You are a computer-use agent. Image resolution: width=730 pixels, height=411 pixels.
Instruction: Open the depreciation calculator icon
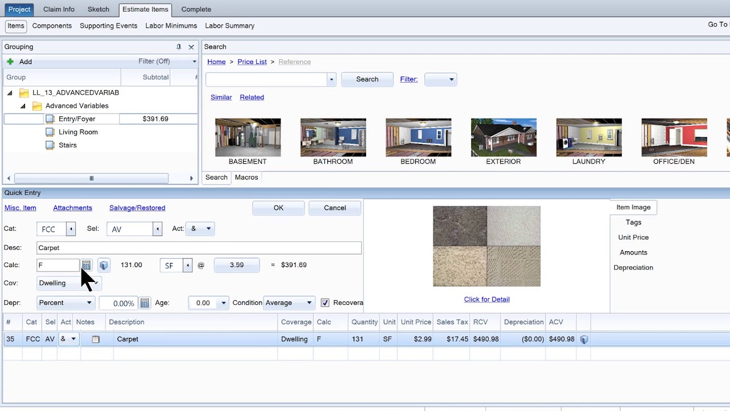(145, 303)
